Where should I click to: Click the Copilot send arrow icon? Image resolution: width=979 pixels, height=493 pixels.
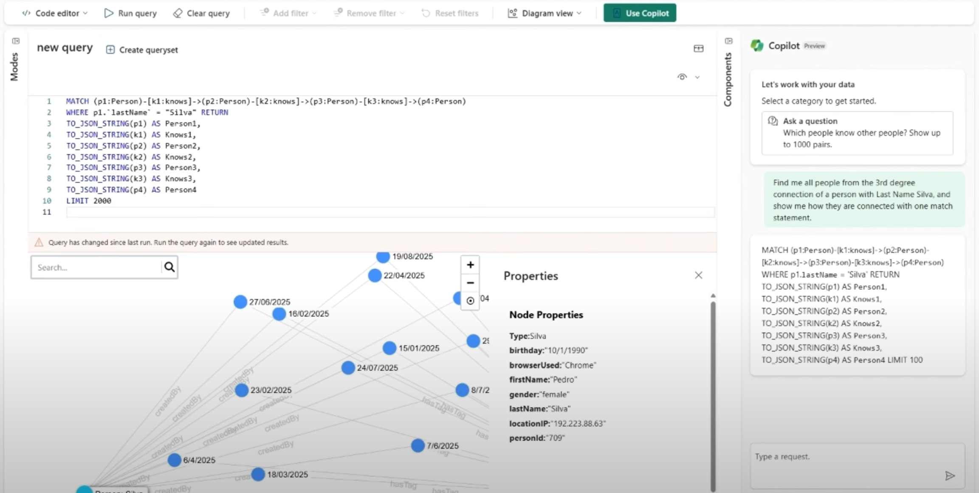[950, 476]
